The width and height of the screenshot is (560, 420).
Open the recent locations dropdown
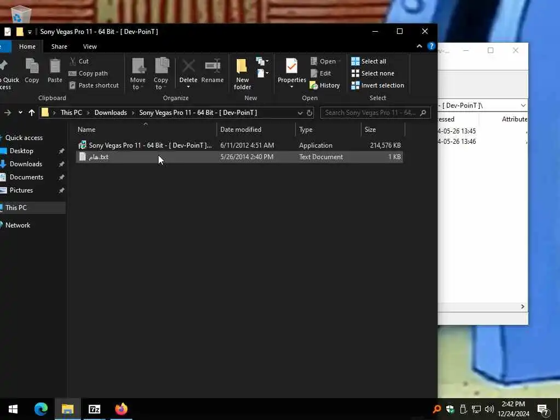click(x=20, y=113)
